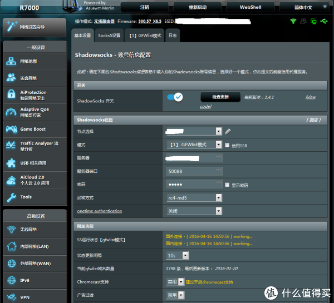Open the ad filter 禁用 dropdown
Screen dimensions: 334x303
pyautogui.click(x=175, y=295)
